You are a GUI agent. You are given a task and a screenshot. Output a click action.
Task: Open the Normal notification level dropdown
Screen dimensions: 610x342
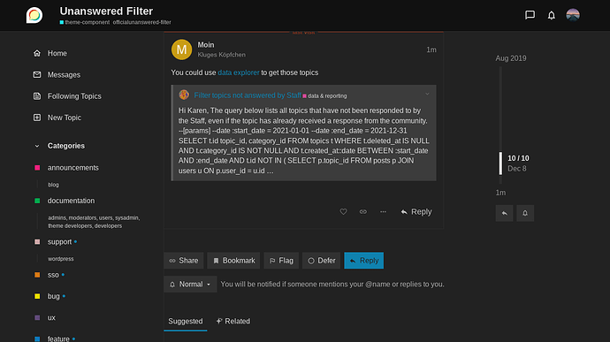click(190, 285)
